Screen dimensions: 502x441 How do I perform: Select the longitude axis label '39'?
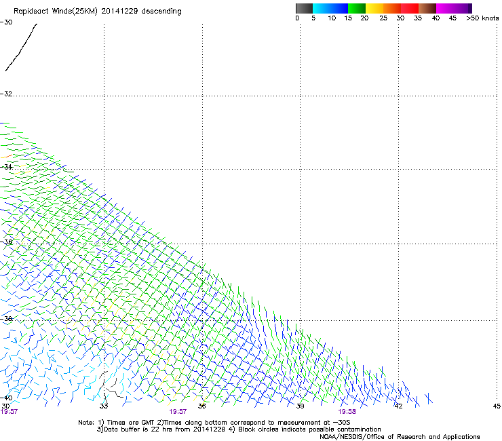coord(300,406)
